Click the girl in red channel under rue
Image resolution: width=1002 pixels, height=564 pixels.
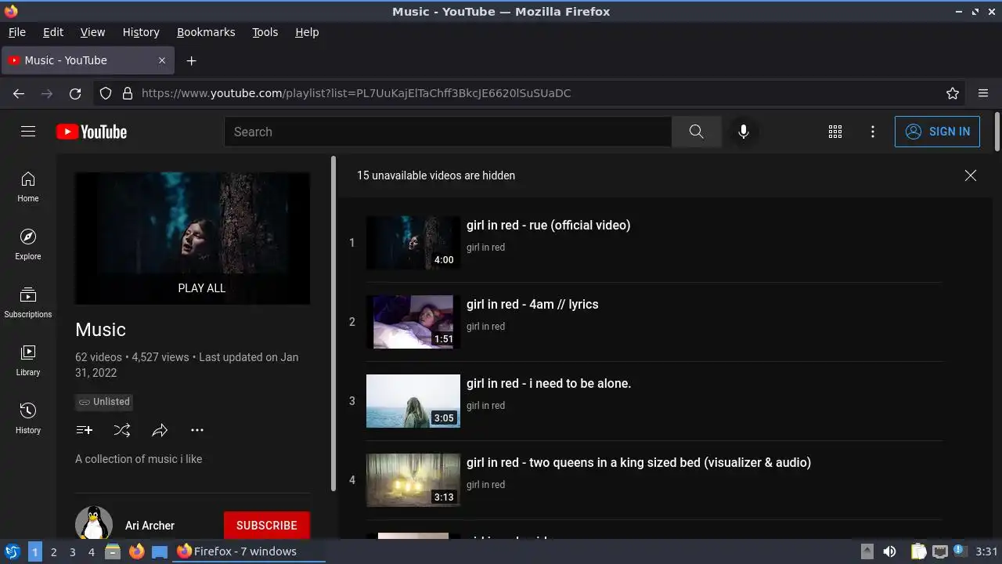click(x=485, y=248)
